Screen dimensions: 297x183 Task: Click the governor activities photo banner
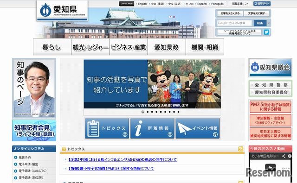pos(152,84)
